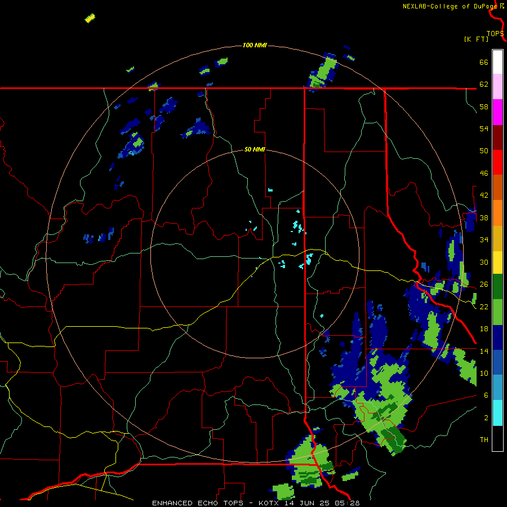This screenshot has height=507, width=507.
Task: Click the 100 NMI range ring label
Action: click(255, 45)
